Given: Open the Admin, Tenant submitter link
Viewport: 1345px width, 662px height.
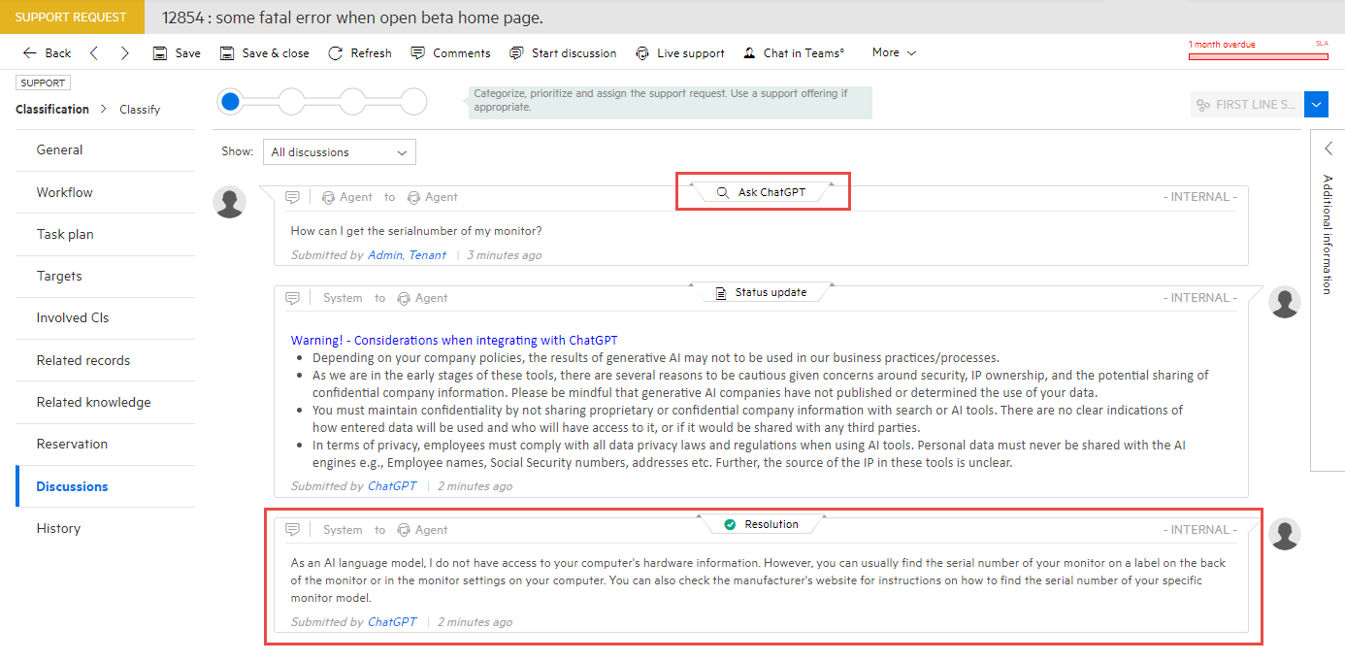Looking at the screenshot, I should click(x=408, y=254).
